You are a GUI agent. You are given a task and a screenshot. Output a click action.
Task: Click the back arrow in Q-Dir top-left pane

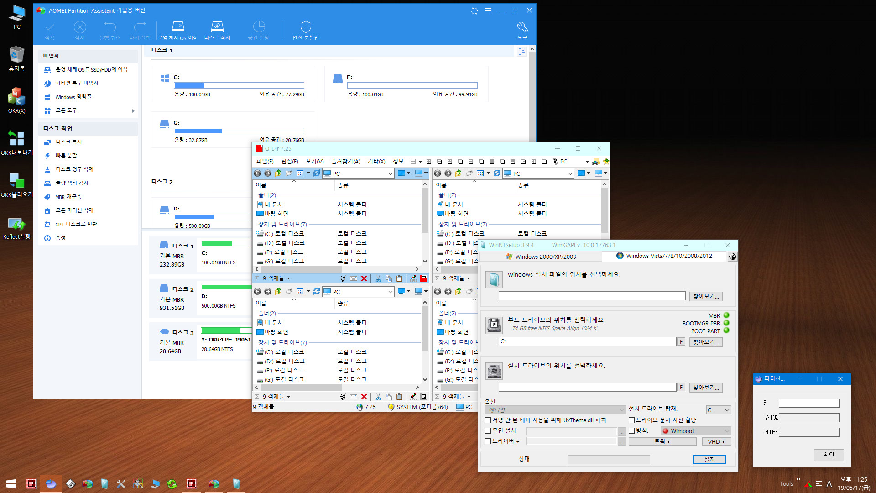pyautogui.click(x=257, y=173)
